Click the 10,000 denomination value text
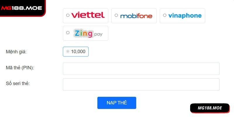Image resolution: width=234 pixels, height=117 pixels. click(78, 51)
